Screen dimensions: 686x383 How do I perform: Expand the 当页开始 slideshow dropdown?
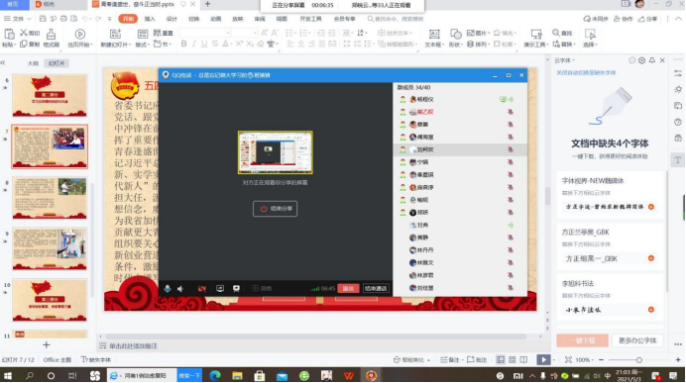pyautogui.click(x=91, y=45)
